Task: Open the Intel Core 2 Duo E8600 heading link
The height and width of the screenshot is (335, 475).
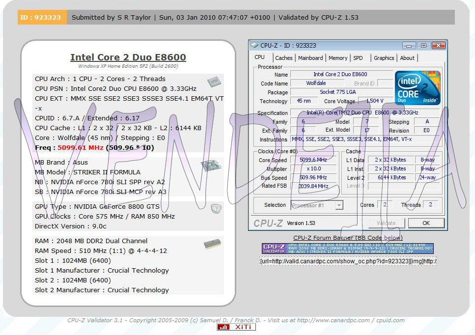Action: (x=128, y=57)
